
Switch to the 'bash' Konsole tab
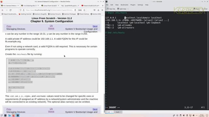(118, 112)
